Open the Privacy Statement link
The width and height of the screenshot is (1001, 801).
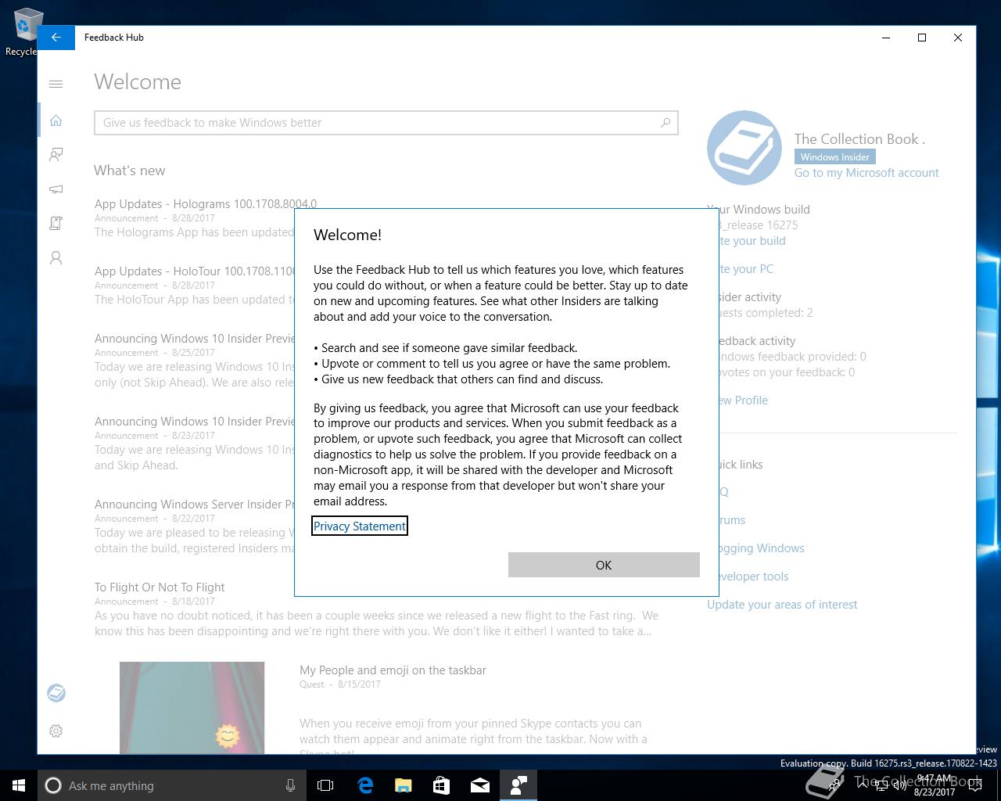[x=360, y=526]
